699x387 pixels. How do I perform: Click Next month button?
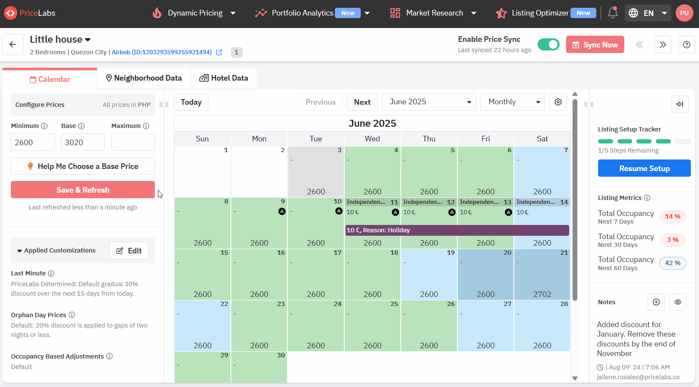(x=362, y=102)
